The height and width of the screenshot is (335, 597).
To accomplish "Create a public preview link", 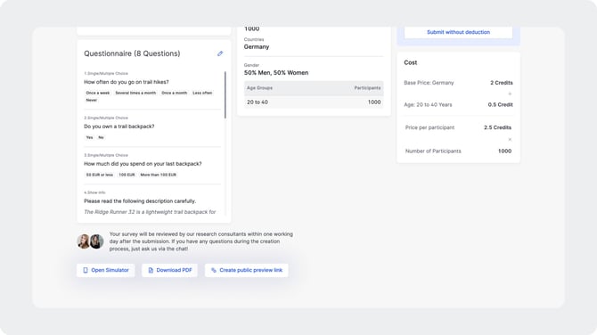I will pyautogui.click(x=246, y=270).
